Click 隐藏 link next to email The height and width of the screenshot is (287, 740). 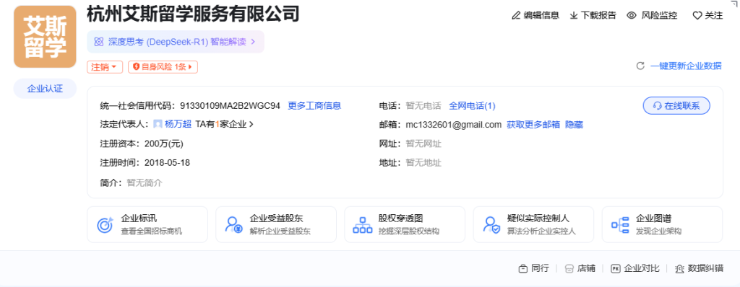click(x=575, y=125)
